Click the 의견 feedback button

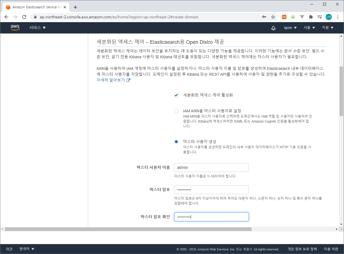(9, 249)
